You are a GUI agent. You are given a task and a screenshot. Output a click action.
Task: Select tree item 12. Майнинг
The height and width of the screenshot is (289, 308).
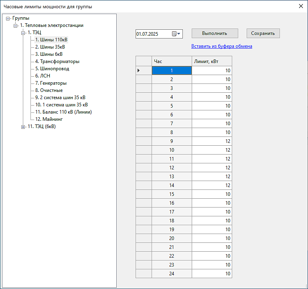point(49,119)
